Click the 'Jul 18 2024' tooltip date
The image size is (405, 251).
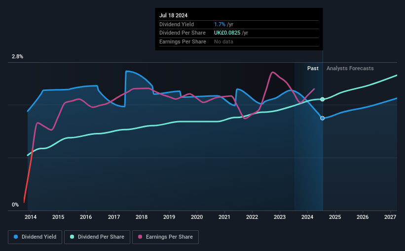pyautogui.click(x=173, y=15)
